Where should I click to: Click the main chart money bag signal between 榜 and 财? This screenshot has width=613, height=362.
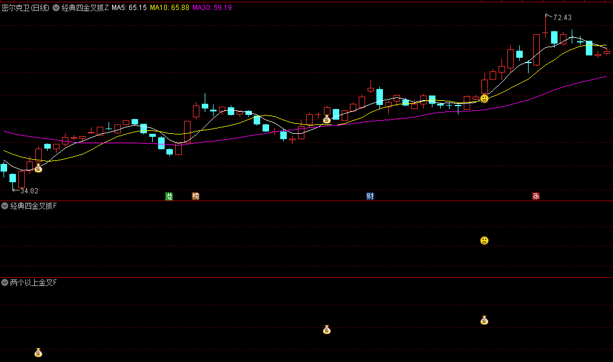pos(327,120)
